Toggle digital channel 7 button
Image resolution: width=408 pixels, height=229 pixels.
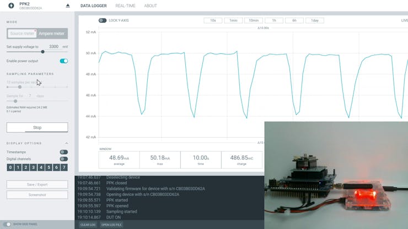[64, 167]
